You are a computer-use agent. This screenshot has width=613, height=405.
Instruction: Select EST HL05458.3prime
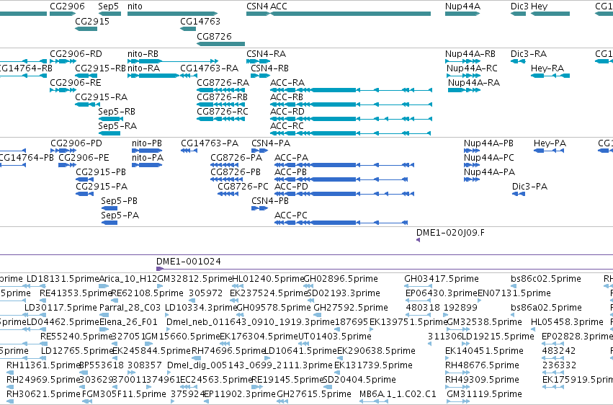(567, 321)
